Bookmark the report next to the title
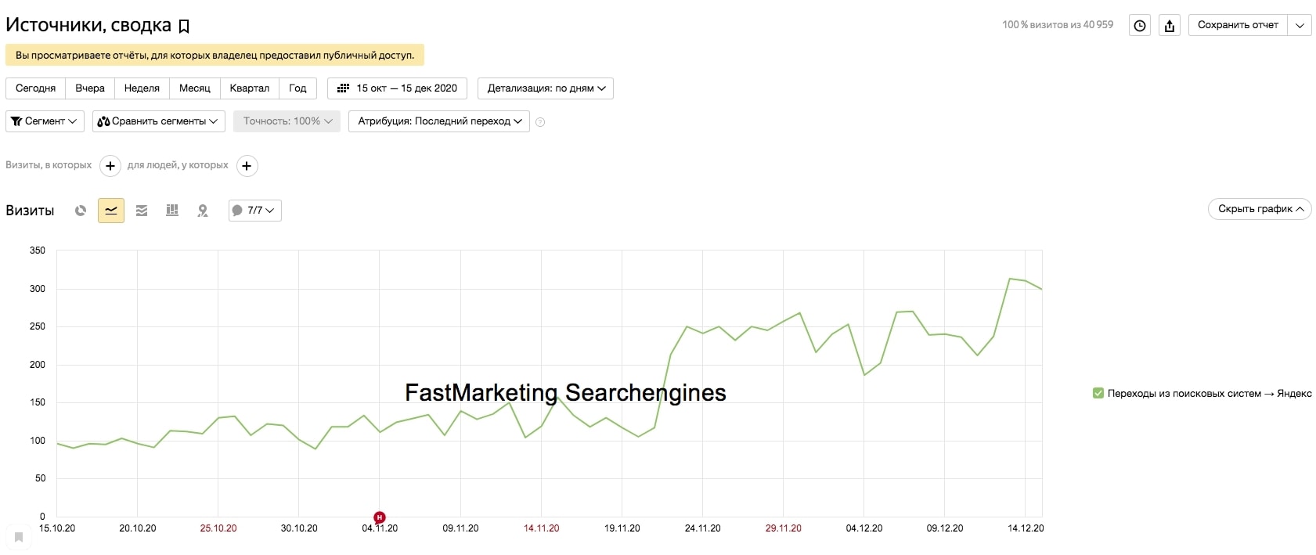Viewport: 1316px width, 555px height. (184, 27)
